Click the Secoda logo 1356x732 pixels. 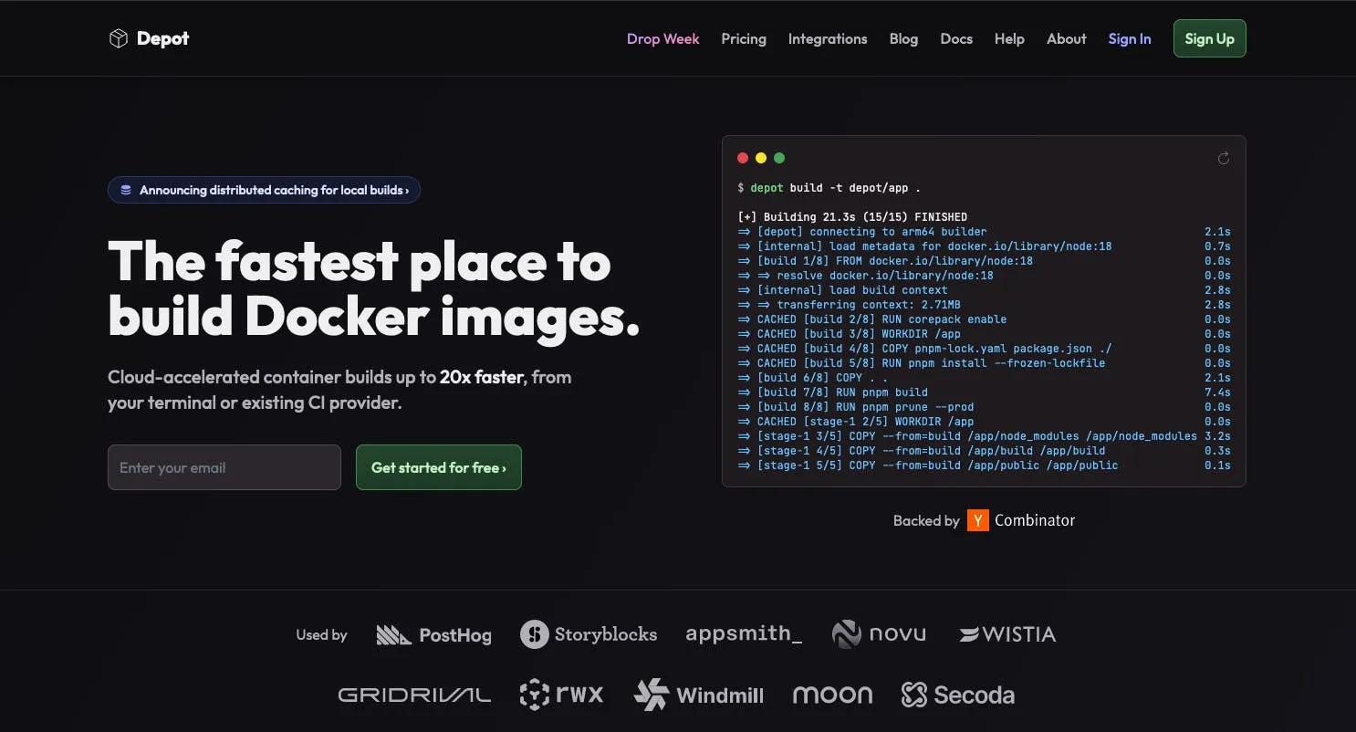[x=958, y=695]
